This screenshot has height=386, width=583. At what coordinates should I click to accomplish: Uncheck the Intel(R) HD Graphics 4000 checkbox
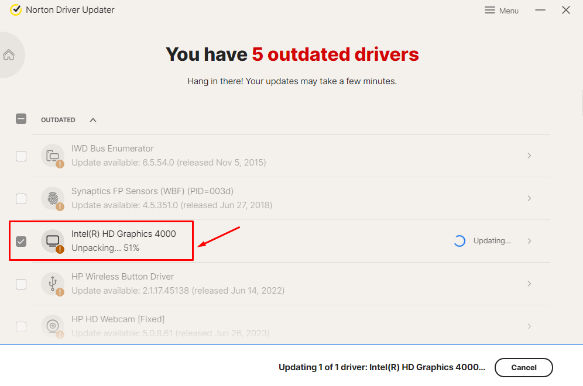point(21,242)
